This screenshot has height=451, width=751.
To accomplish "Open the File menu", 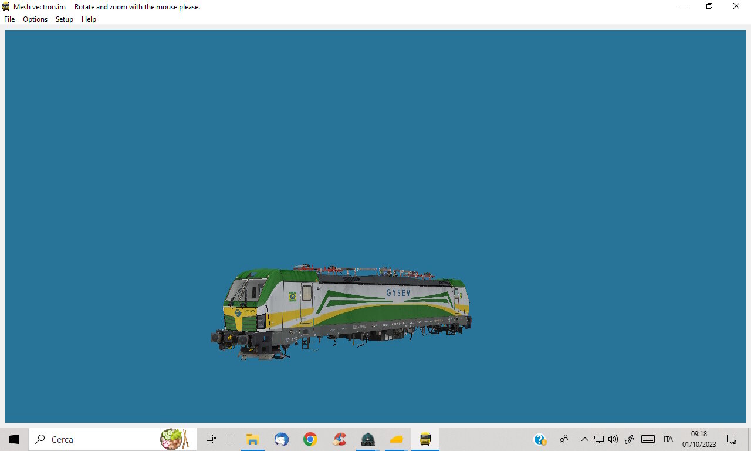I will [x=9, y=19].
